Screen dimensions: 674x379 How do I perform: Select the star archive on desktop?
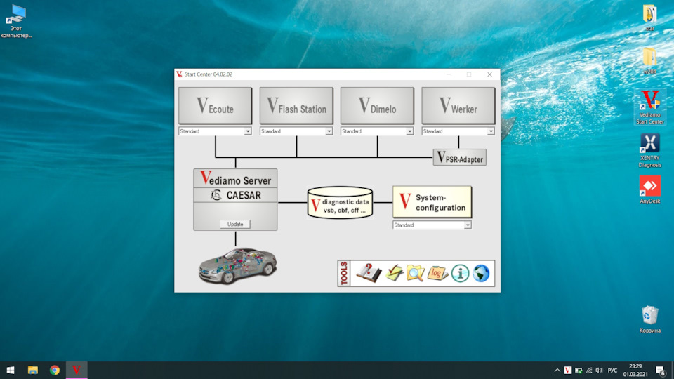(649, 18)
